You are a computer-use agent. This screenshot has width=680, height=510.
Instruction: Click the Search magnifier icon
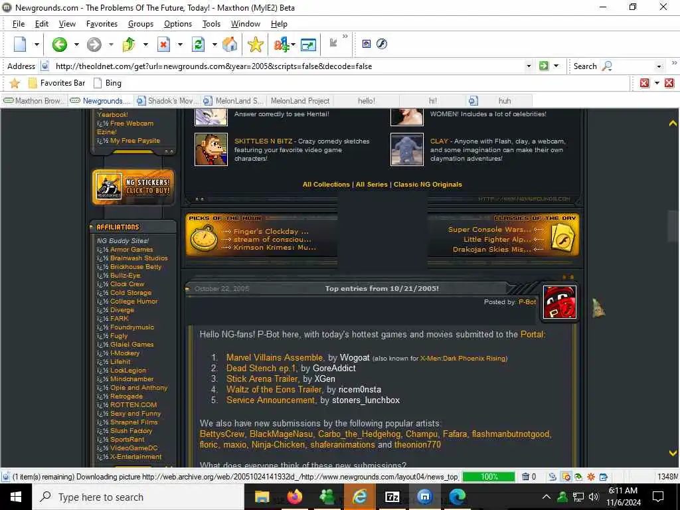(607, 66)
